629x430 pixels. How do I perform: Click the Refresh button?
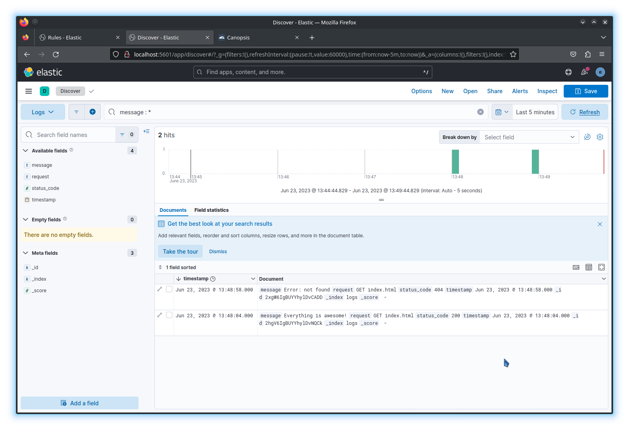point(584,112)
